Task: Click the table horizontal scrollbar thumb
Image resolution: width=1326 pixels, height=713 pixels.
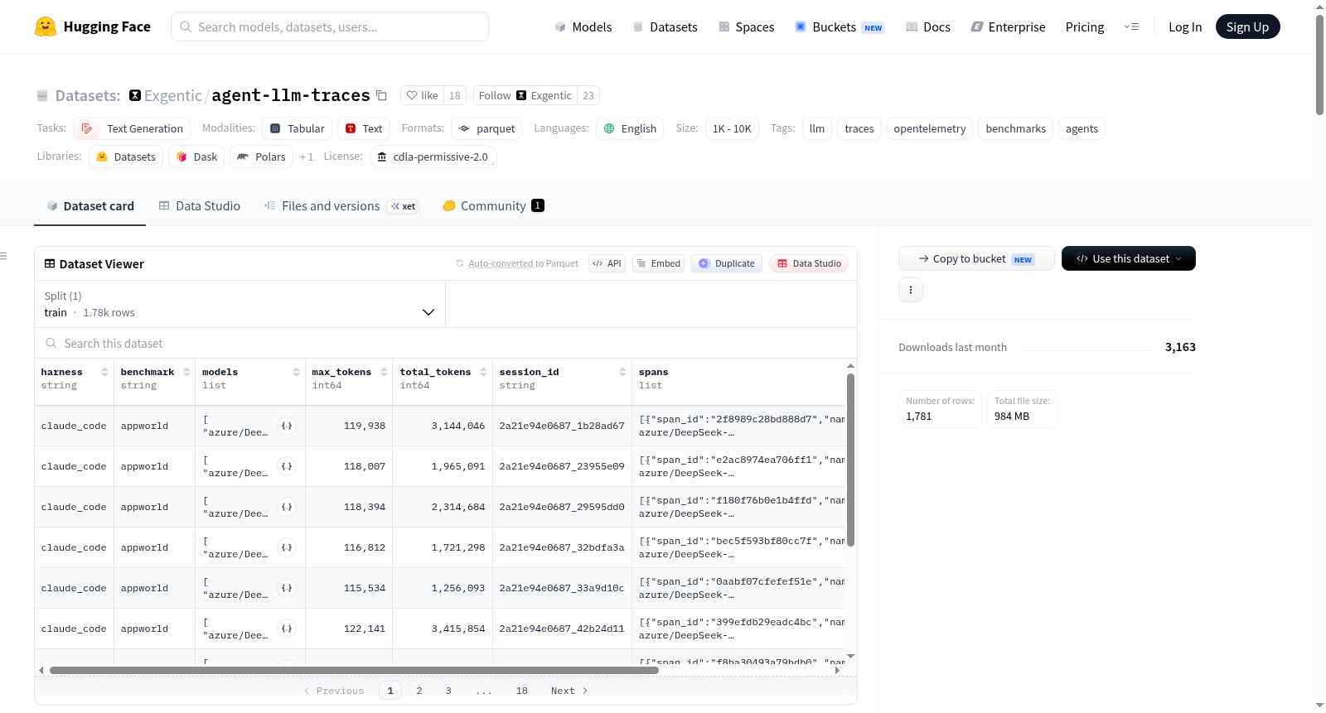Action: pyautogui.click(x=354, y=670)
